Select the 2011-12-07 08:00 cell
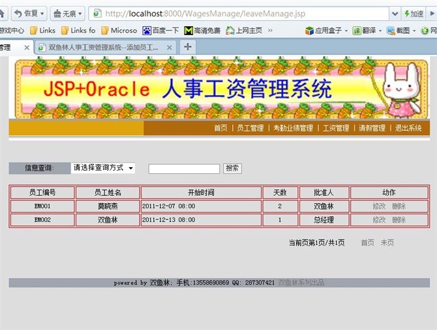Image resolution: width=437 pixels, height=330 pixels. (x=202, y=206)
